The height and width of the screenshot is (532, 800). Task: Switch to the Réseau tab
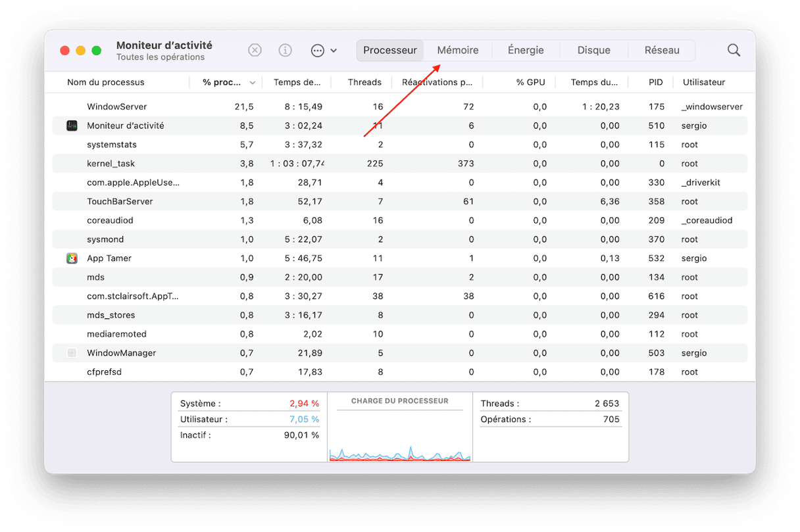point(662,50)
